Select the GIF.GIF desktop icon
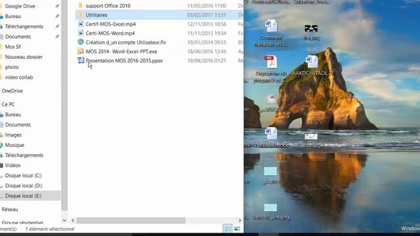Viewport: 420px width, 236px height. tap(271, 99)
